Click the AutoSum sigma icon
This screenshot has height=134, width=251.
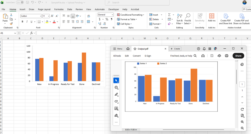169,15
